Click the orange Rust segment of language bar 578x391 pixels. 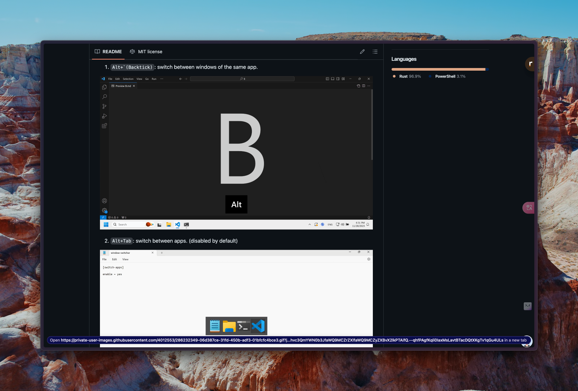[438, 69]
